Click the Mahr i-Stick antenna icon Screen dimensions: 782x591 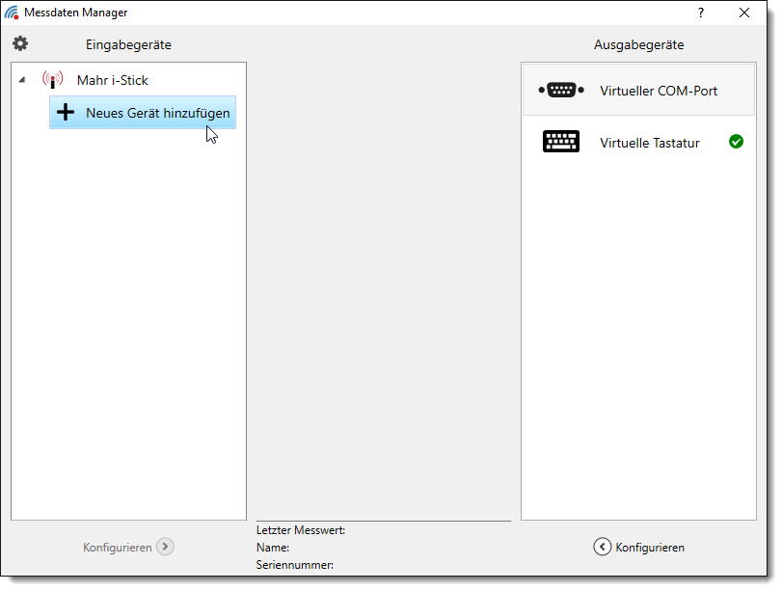pyautogui.click(x=52, y=80)
